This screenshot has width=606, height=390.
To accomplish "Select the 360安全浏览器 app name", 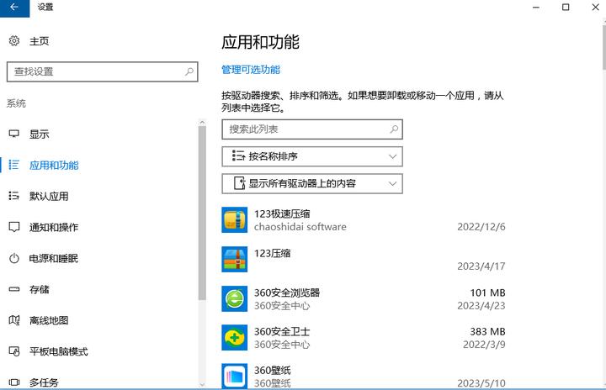I will 287,292.
